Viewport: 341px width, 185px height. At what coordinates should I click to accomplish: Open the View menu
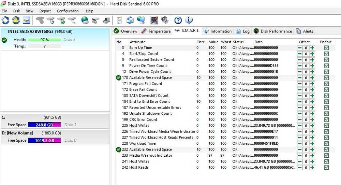pos(30,11)
